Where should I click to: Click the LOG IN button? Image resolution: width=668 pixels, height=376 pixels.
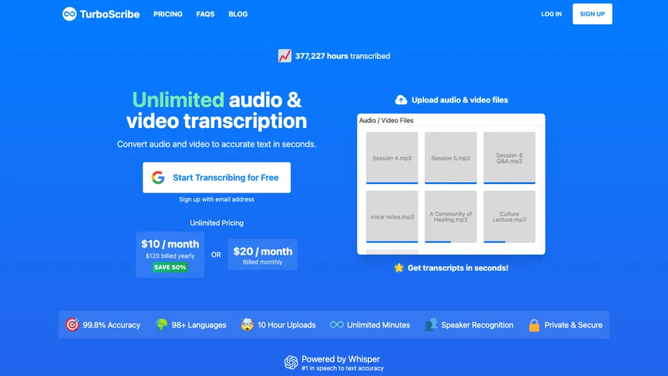(x=551, y=14)
